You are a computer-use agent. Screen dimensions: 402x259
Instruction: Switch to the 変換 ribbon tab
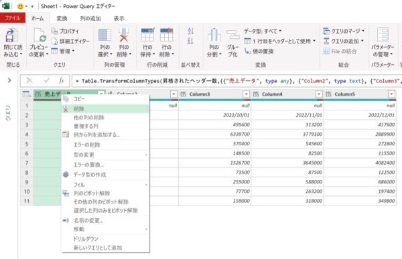tap(62, 19)
